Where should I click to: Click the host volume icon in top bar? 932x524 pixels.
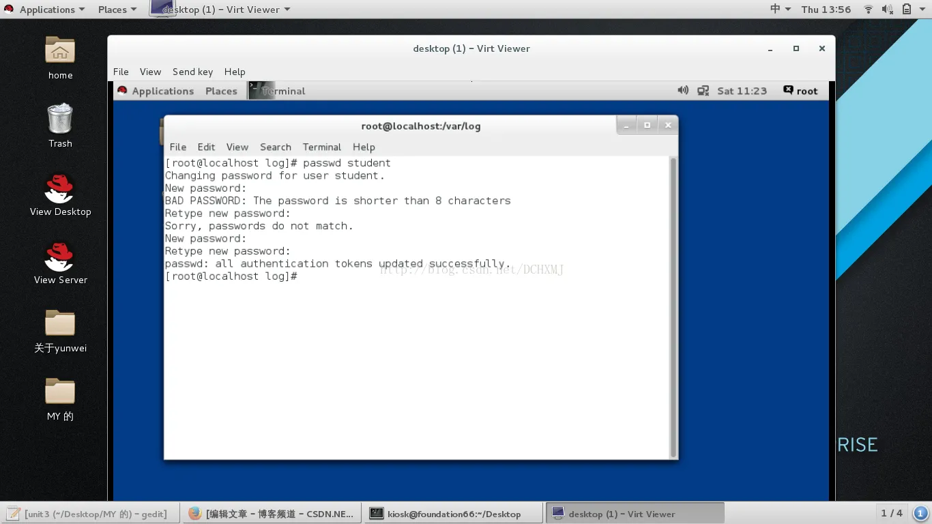click(887, 10)
